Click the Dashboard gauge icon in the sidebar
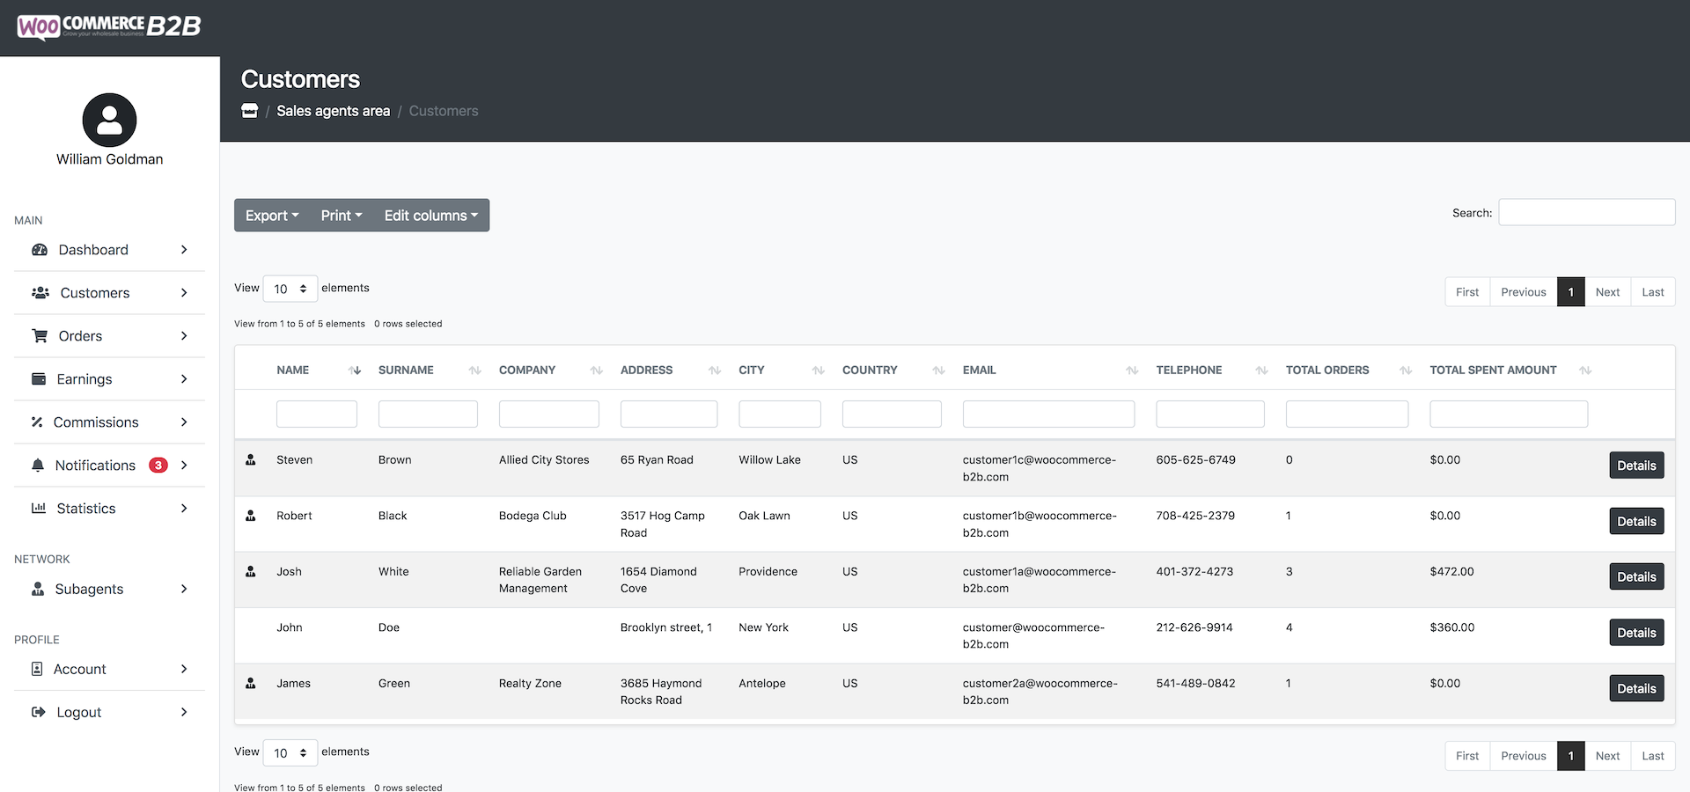The image size is (1690, 792). click(x=40, y=250)
